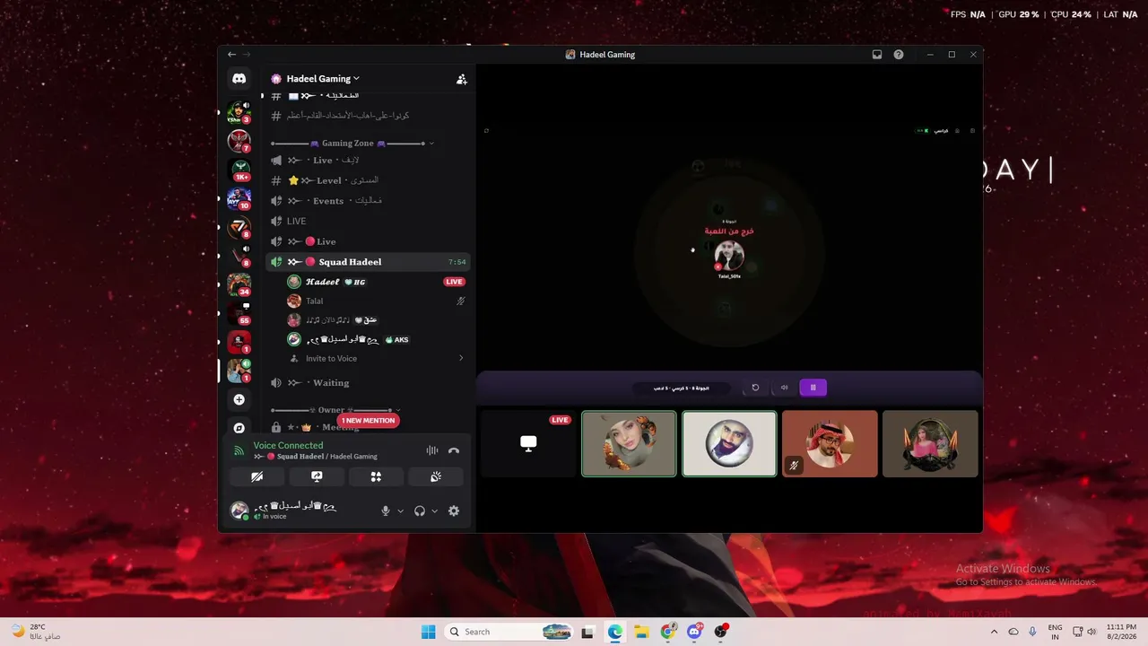Image resolution: width=1148 pixels, height=646 pixels.
Task: Join the Waiting voice channel
Action: (369, 383)
